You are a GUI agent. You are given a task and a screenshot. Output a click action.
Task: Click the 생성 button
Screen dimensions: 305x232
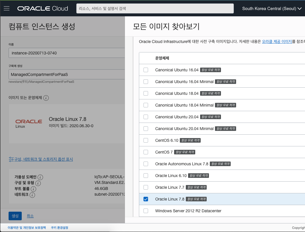[x=15, y=216]
